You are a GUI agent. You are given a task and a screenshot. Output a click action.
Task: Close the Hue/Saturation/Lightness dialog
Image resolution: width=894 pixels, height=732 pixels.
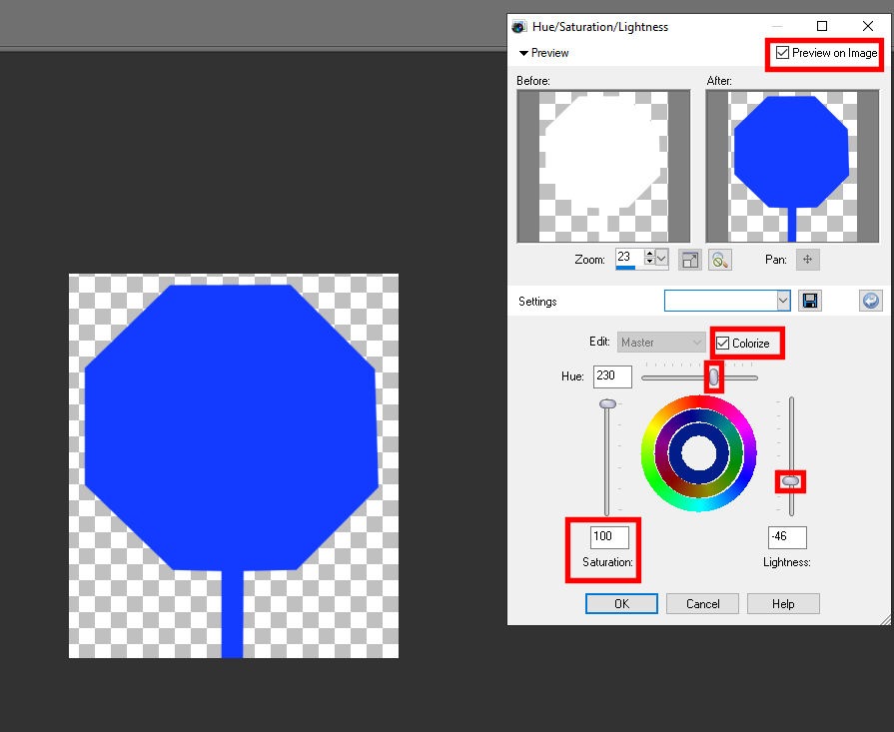pos(868,26)
